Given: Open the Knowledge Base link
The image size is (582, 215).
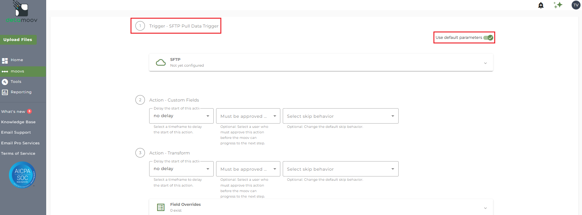Looking at the screenshot, I should [18, 122].
